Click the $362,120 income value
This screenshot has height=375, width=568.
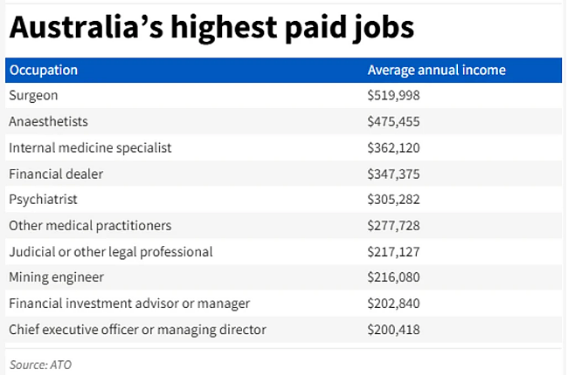pos(393,148)
